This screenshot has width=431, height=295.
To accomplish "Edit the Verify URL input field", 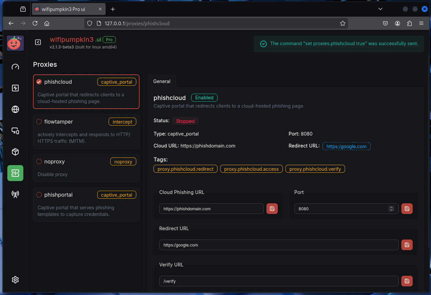I will 279,281.
